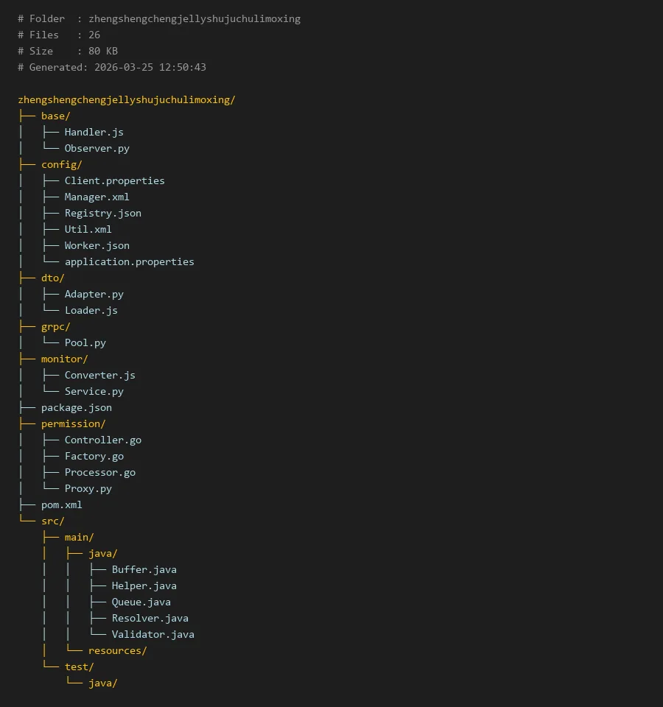Open Handler.js in base folder
Screen dimensions: 663x707
(x=94, y=133)
